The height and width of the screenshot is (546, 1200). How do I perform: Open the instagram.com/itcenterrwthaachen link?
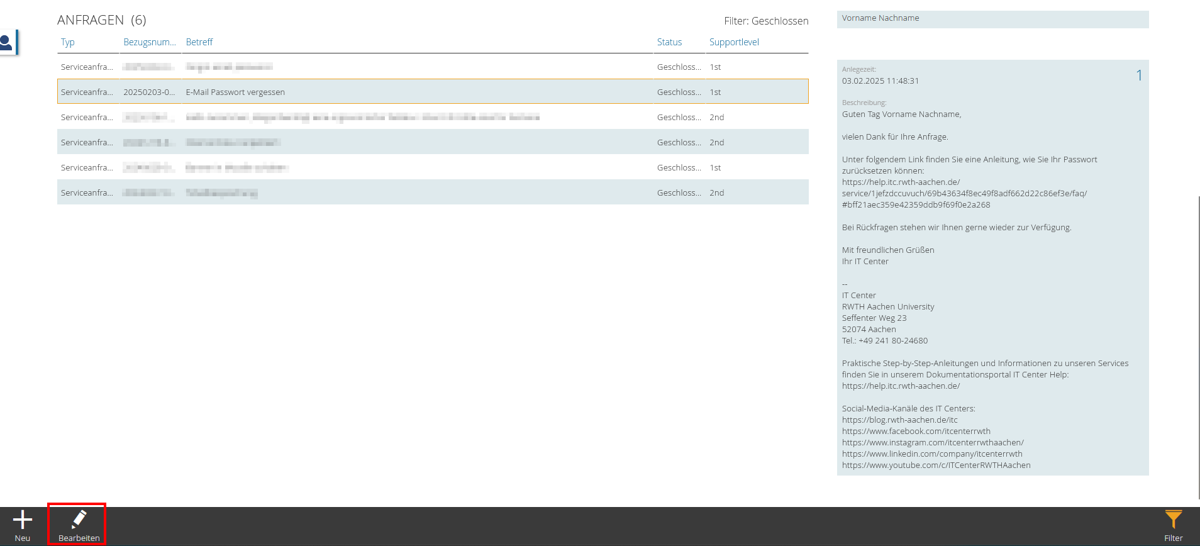coord(933,442)
